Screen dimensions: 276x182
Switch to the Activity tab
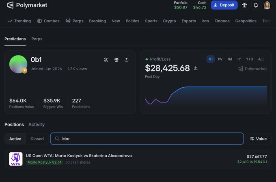point(37,125)
